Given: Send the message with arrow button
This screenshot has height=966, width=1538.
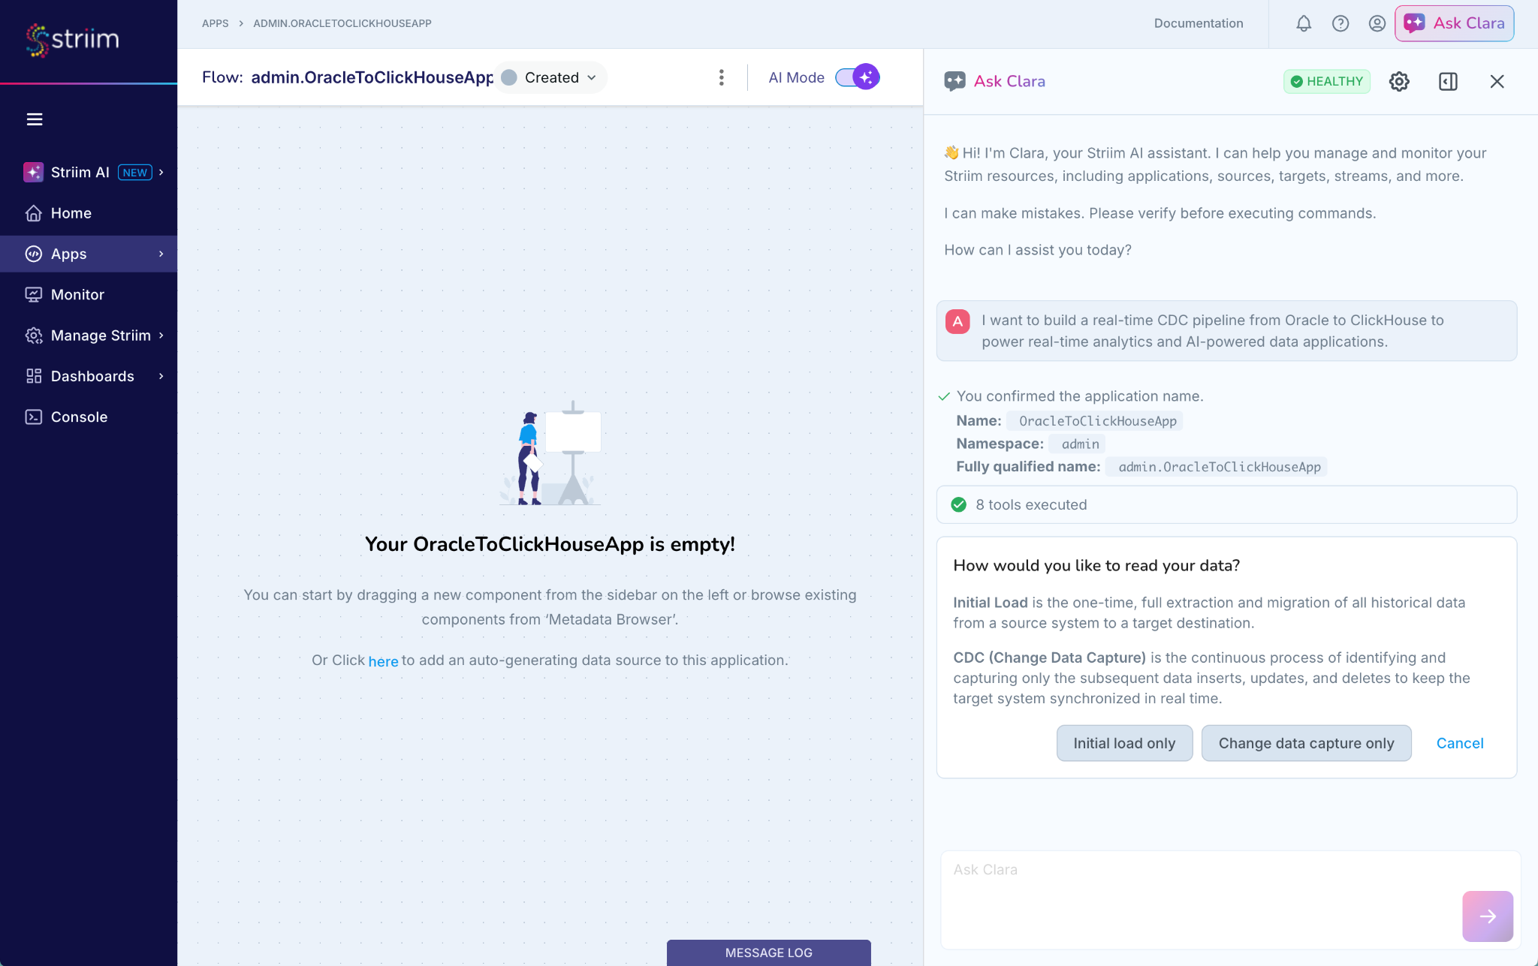Looking at the screenshot, I should 1488,916.
